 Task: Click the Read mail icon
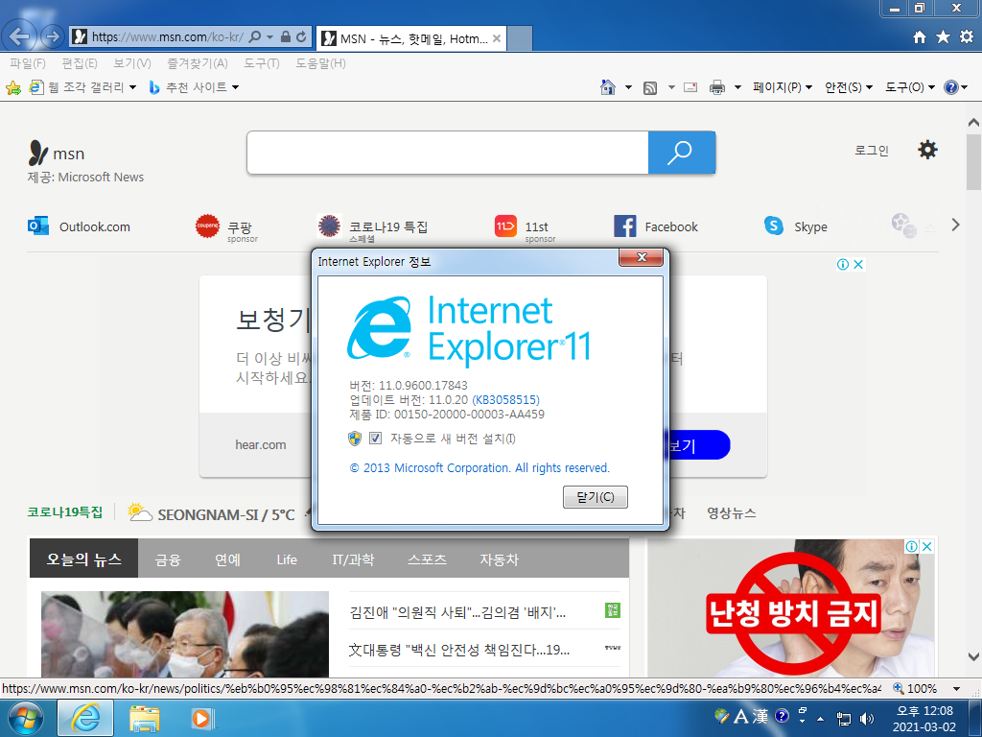(690, 87)
